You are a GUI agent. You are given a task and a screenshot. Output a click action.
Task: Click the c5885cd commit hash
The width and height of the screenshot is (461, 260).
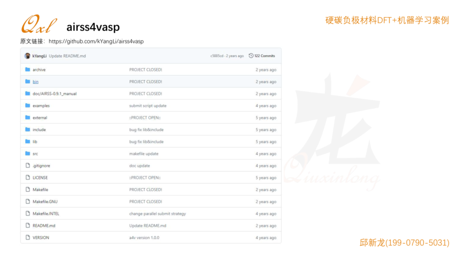point(217,56)
